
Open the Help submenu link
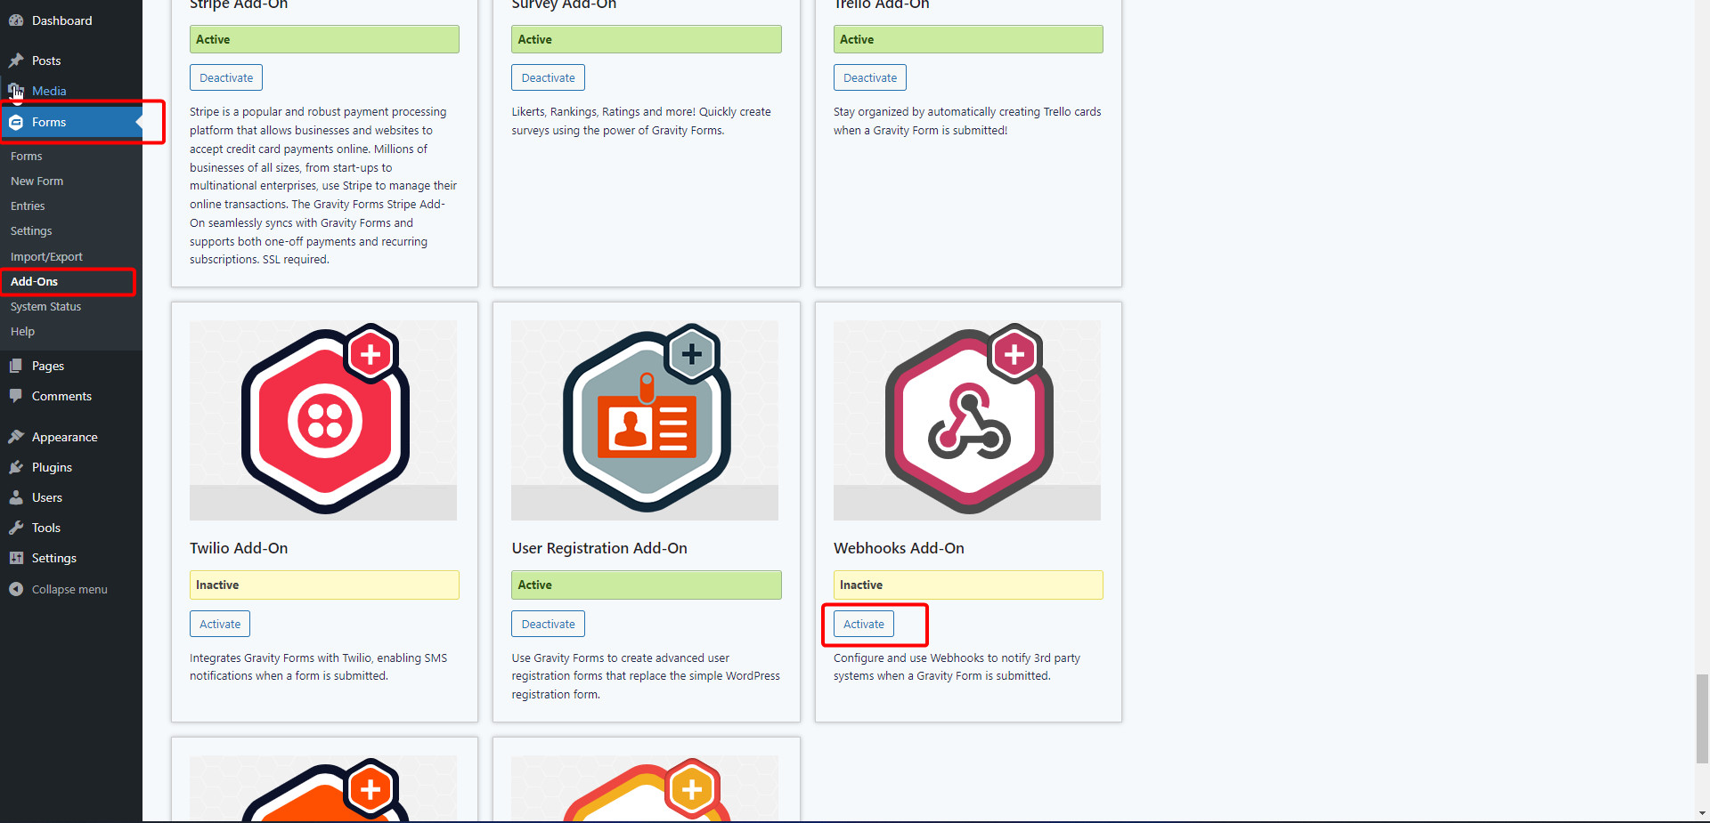(x=22, y=331)
